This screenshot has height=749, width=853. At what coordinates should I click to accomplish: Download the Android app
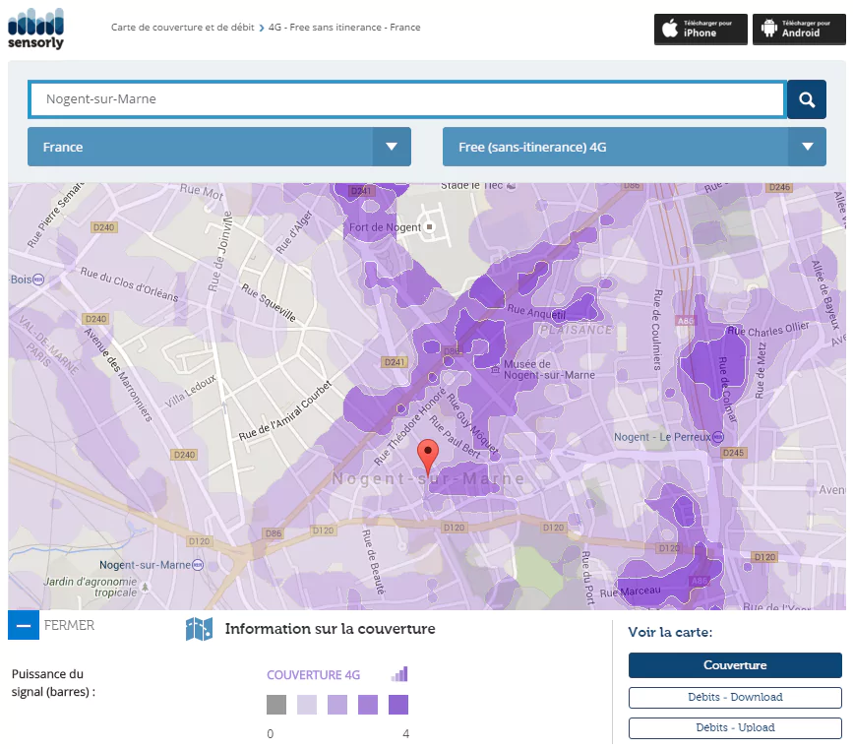pyautogui.click(x=799, y=29)
